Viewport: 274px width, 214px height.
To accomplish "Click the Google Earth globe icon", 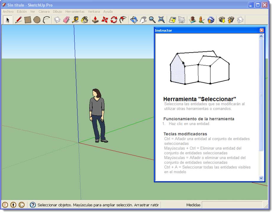I will [x=211, y=20].
